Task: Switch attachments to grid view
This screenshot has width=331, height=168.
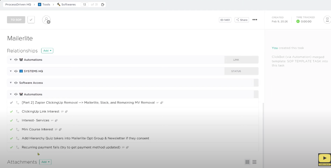Action: pyautogui.click(x=247, y=162)
